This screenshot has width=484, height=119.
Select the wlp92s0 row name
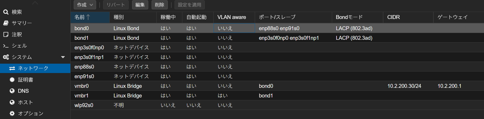coord(84,105)
